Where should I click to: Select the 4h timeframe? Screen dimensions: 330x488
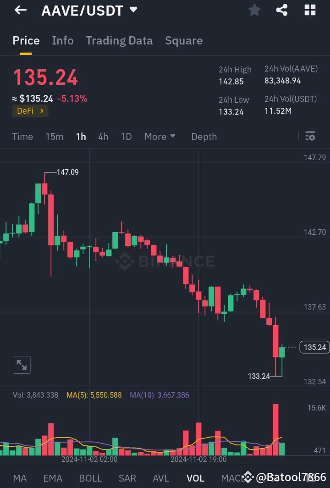point(103,136)
